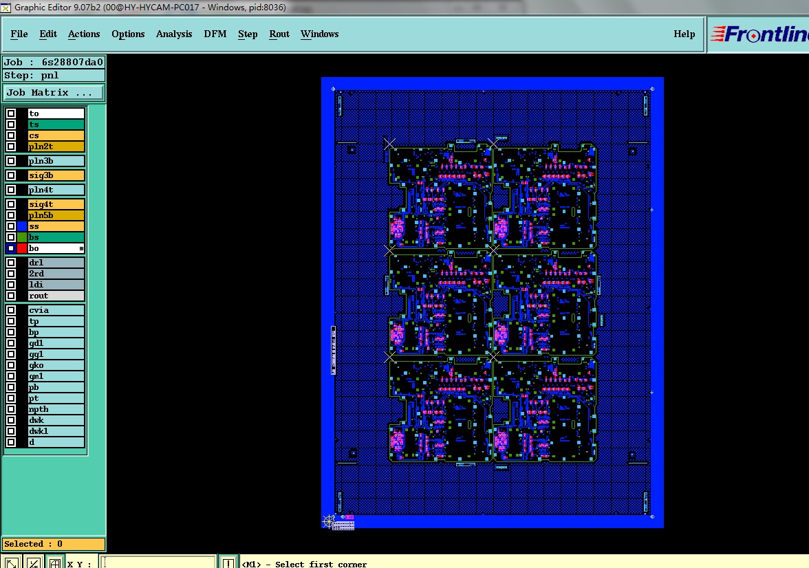Click the Graphic Editor title bar app icon

6,8
